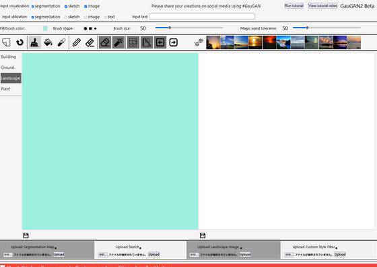Pick the dark green moody style thumbnail
The image size is (377, 267).
pyautogui.click(x=312, y=42)
